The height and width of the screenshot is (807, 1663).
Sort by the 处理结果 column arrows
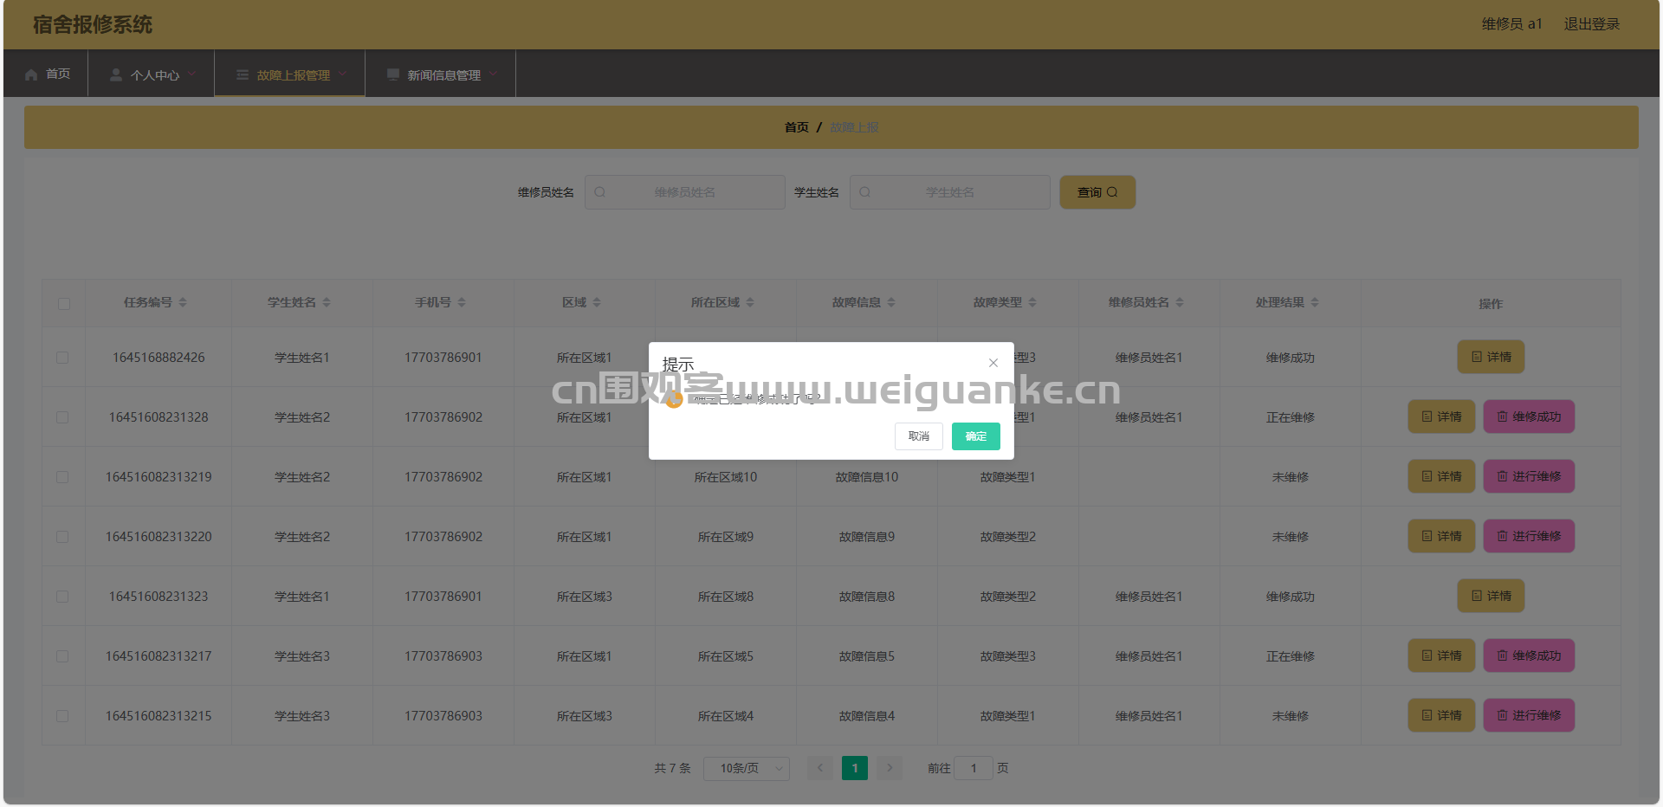tap(1315, 302)
